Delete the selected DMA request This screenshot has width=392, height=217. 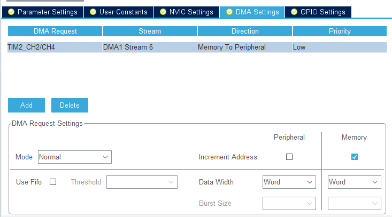tap(70, 105)
